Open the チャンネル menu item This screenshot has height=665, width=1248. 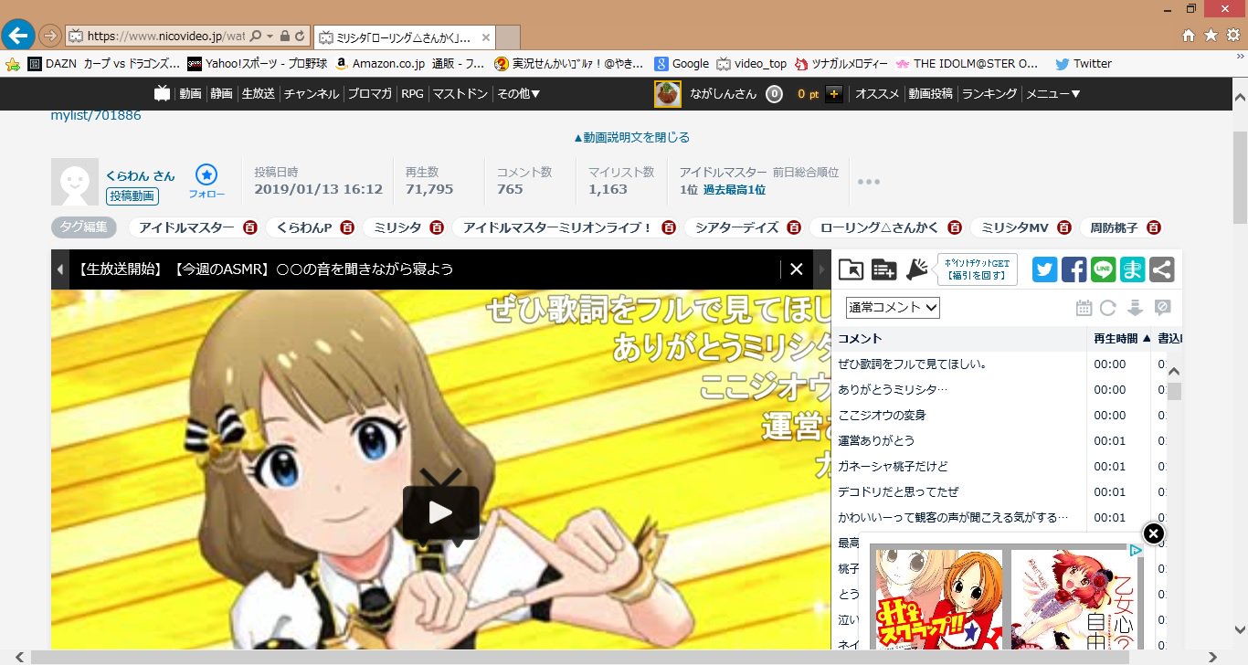tap(312, 93)
